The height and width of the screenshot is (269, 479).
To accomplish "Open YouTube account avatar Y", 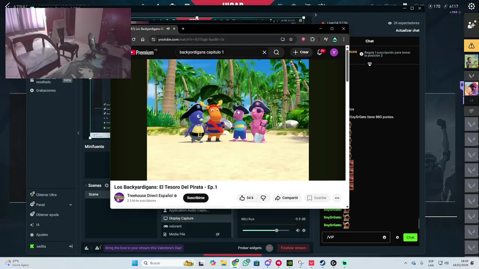I will point(334,52).
